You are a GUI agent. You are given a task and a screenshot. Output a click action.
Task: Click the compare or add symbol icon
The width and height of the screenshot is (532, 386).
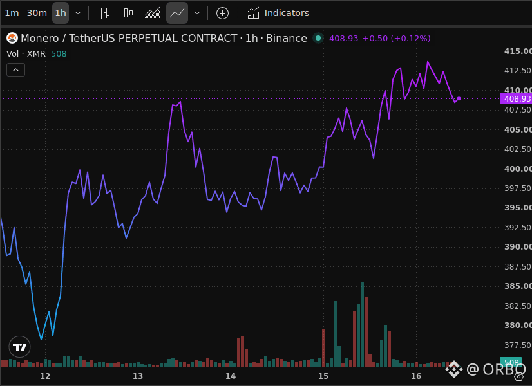click(x=222, y=14)
